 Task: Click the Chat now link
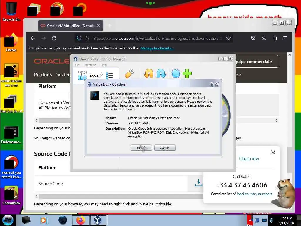point(249,159)
